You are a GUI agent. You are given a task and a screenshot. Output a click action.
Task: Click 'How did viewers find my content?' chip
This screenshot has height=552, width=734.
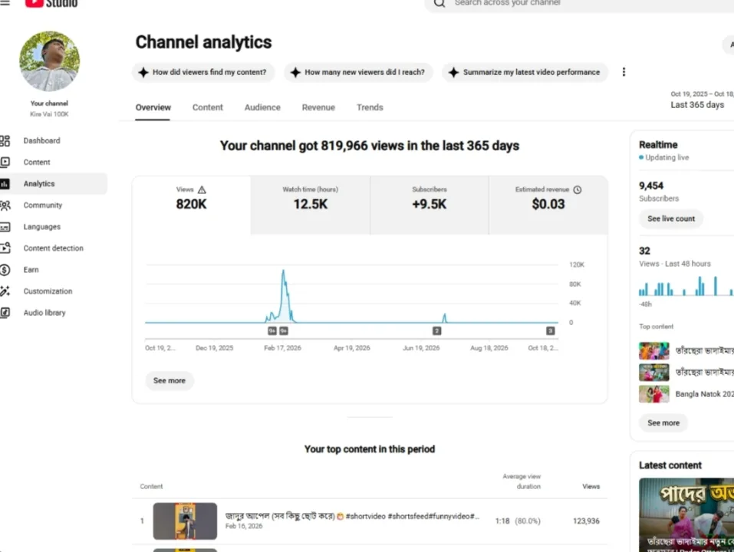203,73
